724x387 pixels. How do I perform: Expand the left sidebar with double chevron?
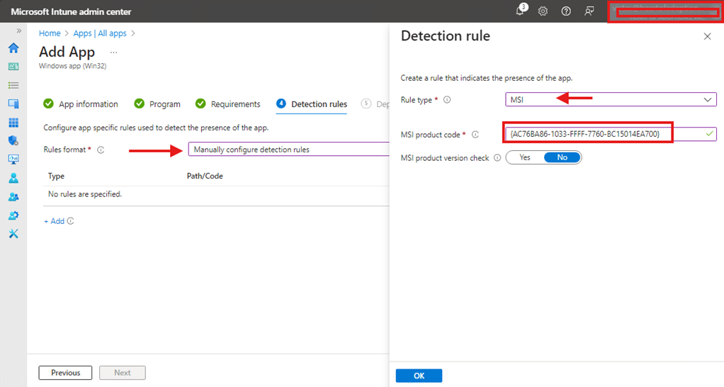coord(19,31)
